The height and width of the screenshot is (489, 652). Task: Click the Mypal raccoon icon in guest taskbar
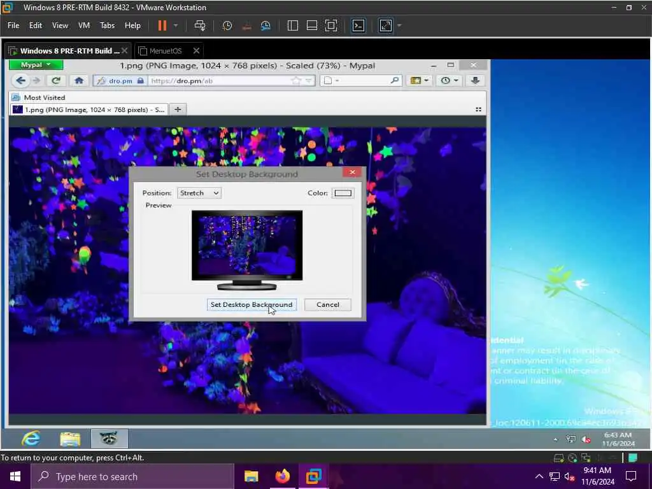point(109,438)
